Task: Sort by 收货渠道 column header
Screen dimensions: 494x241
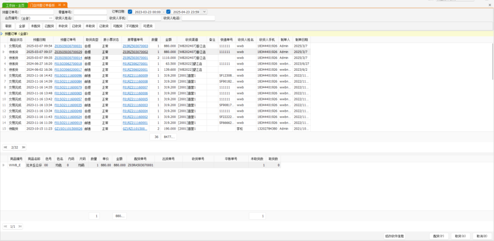Action: [192, 40]
